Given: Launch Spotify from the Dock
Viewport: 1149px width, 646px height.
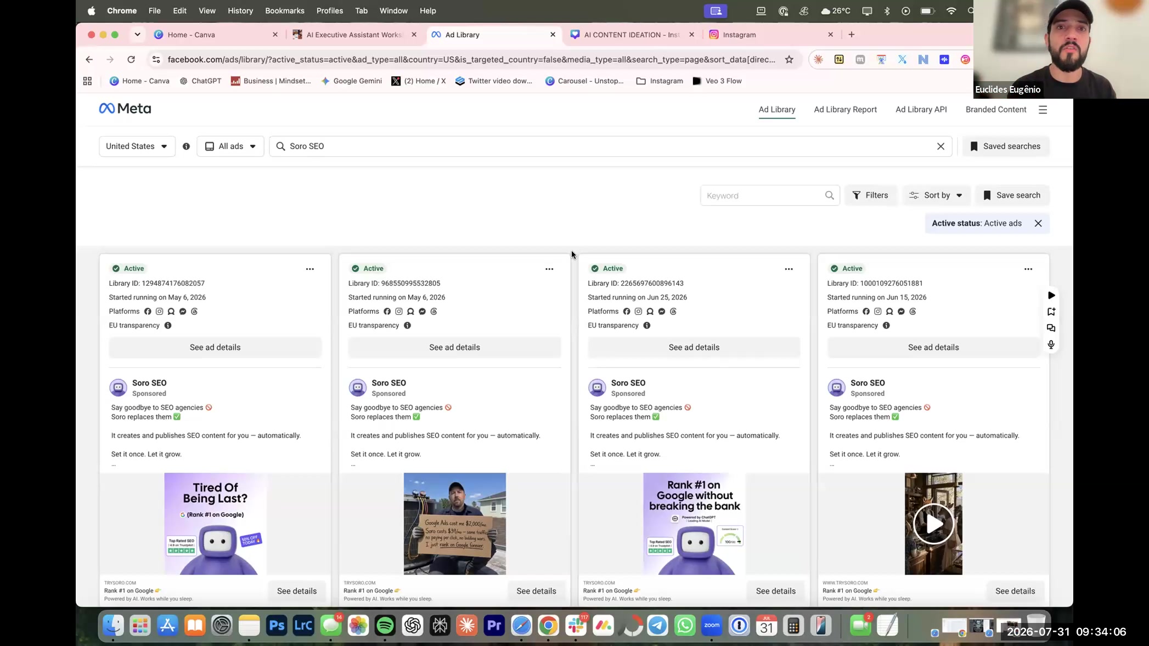Looking at the screenshot, I should [x=385, y=625].
